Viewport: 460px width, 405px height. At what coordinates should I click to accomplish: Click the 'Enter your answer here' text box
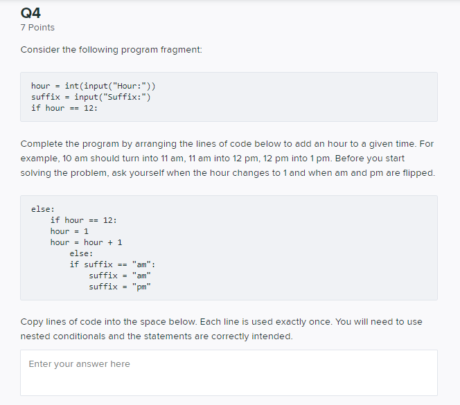(229, 372)
